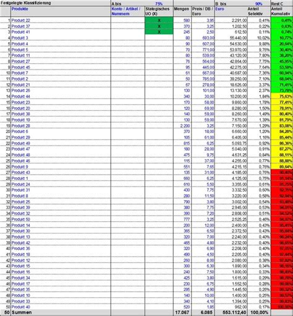The image size is (293, 316).
Task: Click the 'B bis' label cell
Action: tap(221, 4)
